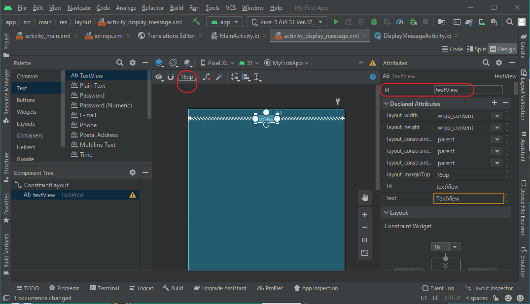Open the Refactor menu
Image resolution: width=530 pixels, height=304 pixels.
pyautogui.click(x=153, y=8)
